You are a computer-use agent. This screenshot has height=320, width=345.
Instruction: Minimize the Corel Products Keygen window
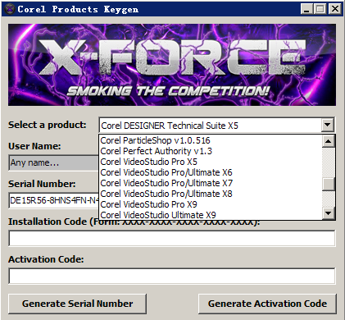306,9
